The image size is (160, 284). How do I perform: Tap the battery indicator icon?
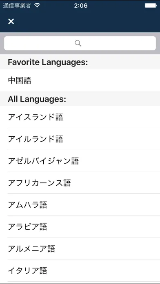[151, 6]
